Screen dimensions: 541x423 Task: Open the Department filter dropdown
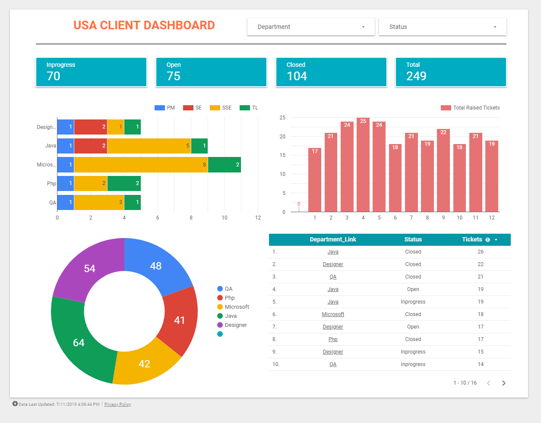(310, 27)
